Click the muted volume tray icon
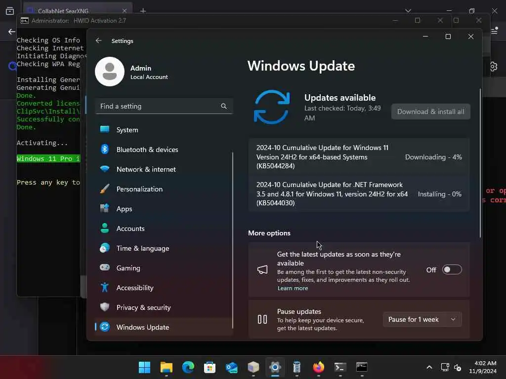This screenshot has width=506, height=379. [458, 367]
